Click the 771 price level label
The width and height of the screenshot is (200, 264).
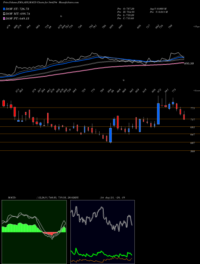click(192, 108)
